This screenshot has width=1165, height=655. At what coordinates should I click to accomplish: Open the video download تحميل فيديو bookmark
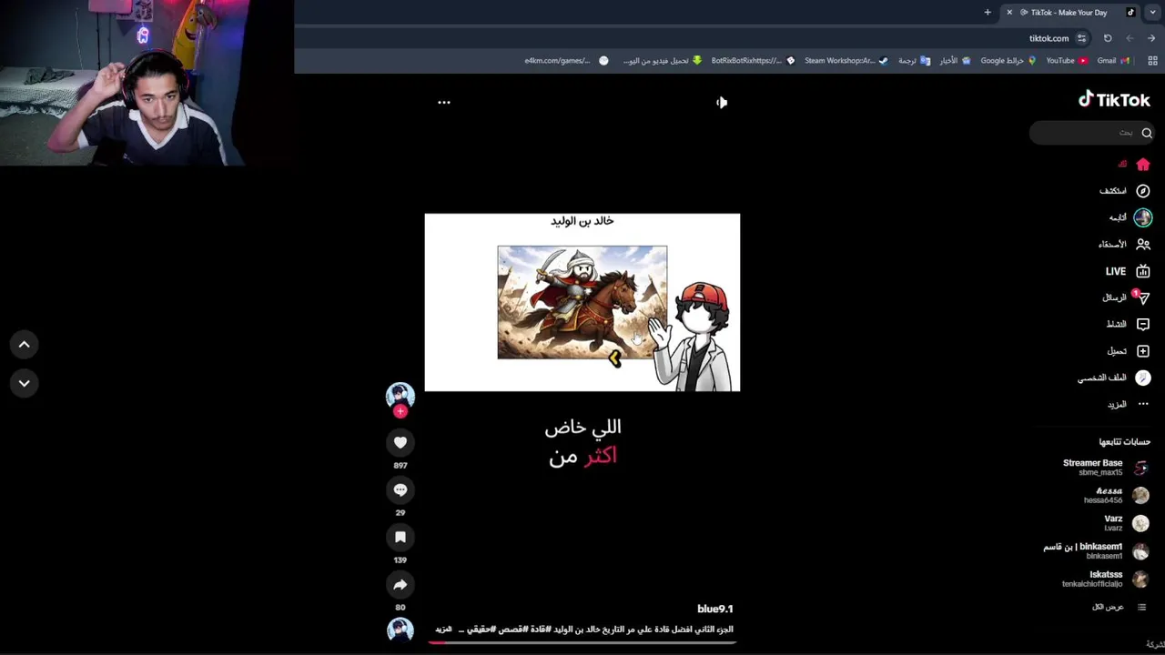[x=663, y=61]
